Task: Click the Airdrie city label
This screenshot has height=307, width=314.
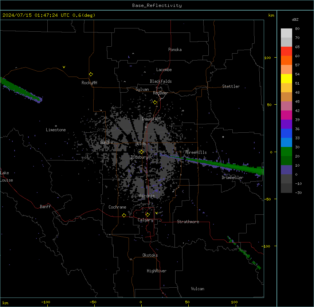Action: tap(147, 196)
